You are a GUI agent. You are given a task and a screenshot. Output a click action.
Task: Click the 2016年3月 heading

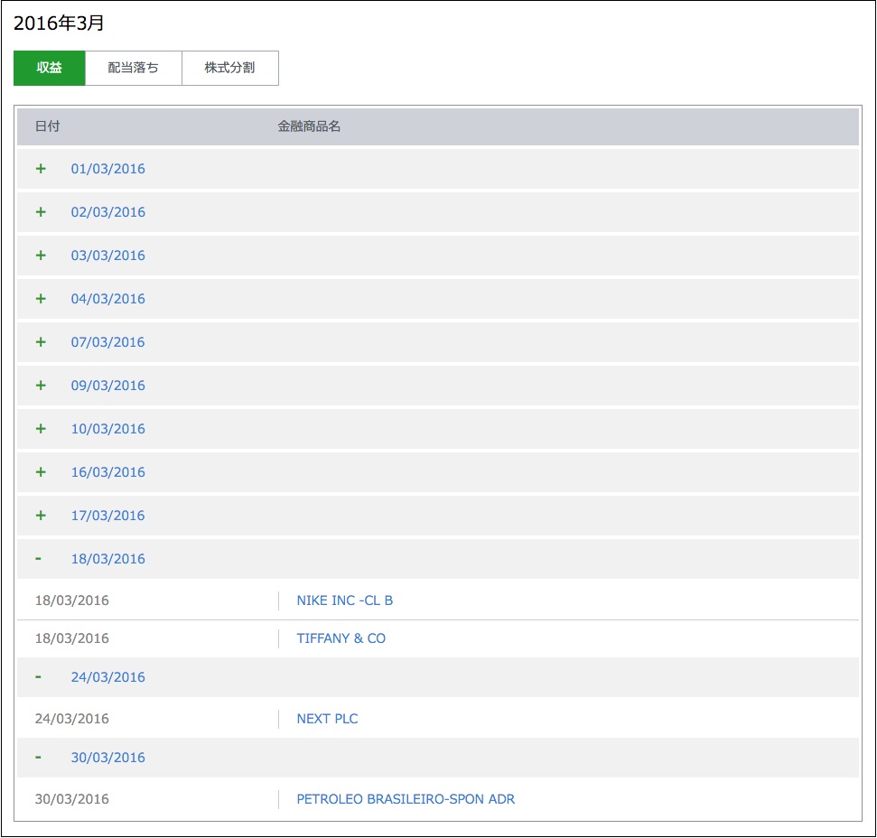click(x=59, y=23)
